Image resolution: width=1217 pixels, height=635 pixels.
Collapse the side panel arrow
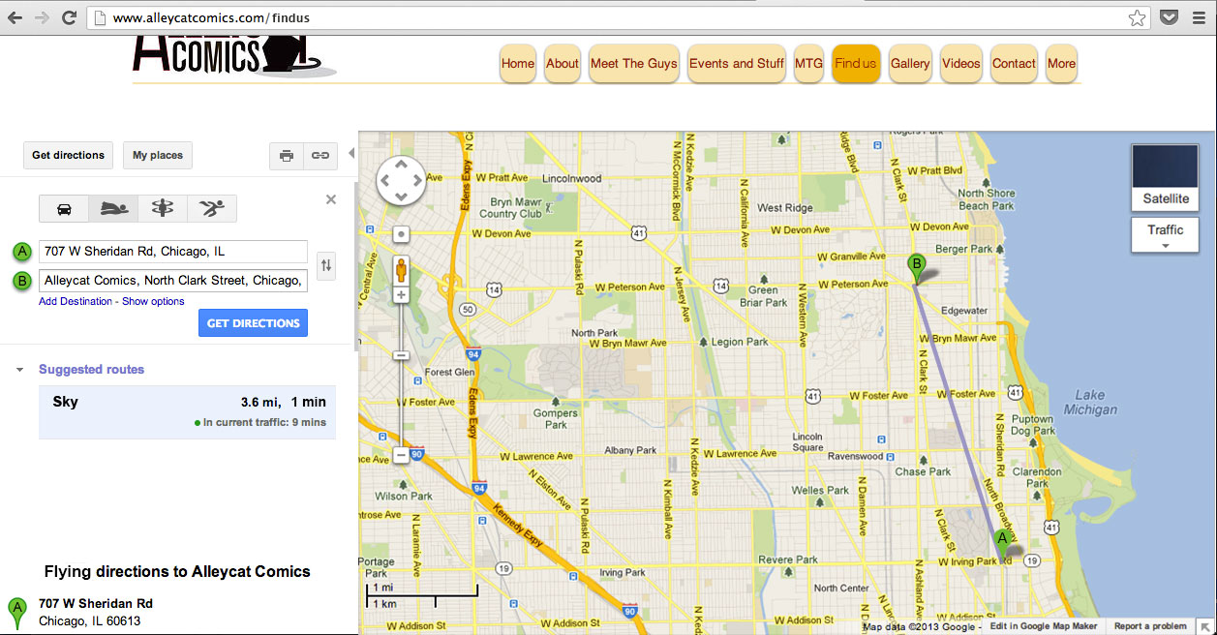point(351,153)
